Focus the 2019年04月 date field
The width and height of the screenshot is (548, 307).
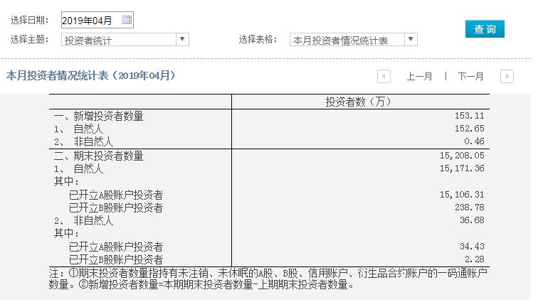tap(90, 21)
